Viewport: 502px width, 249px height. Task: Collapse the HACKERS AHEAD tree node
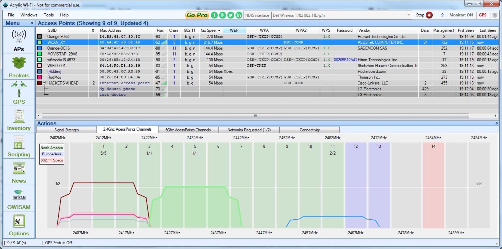44,83
